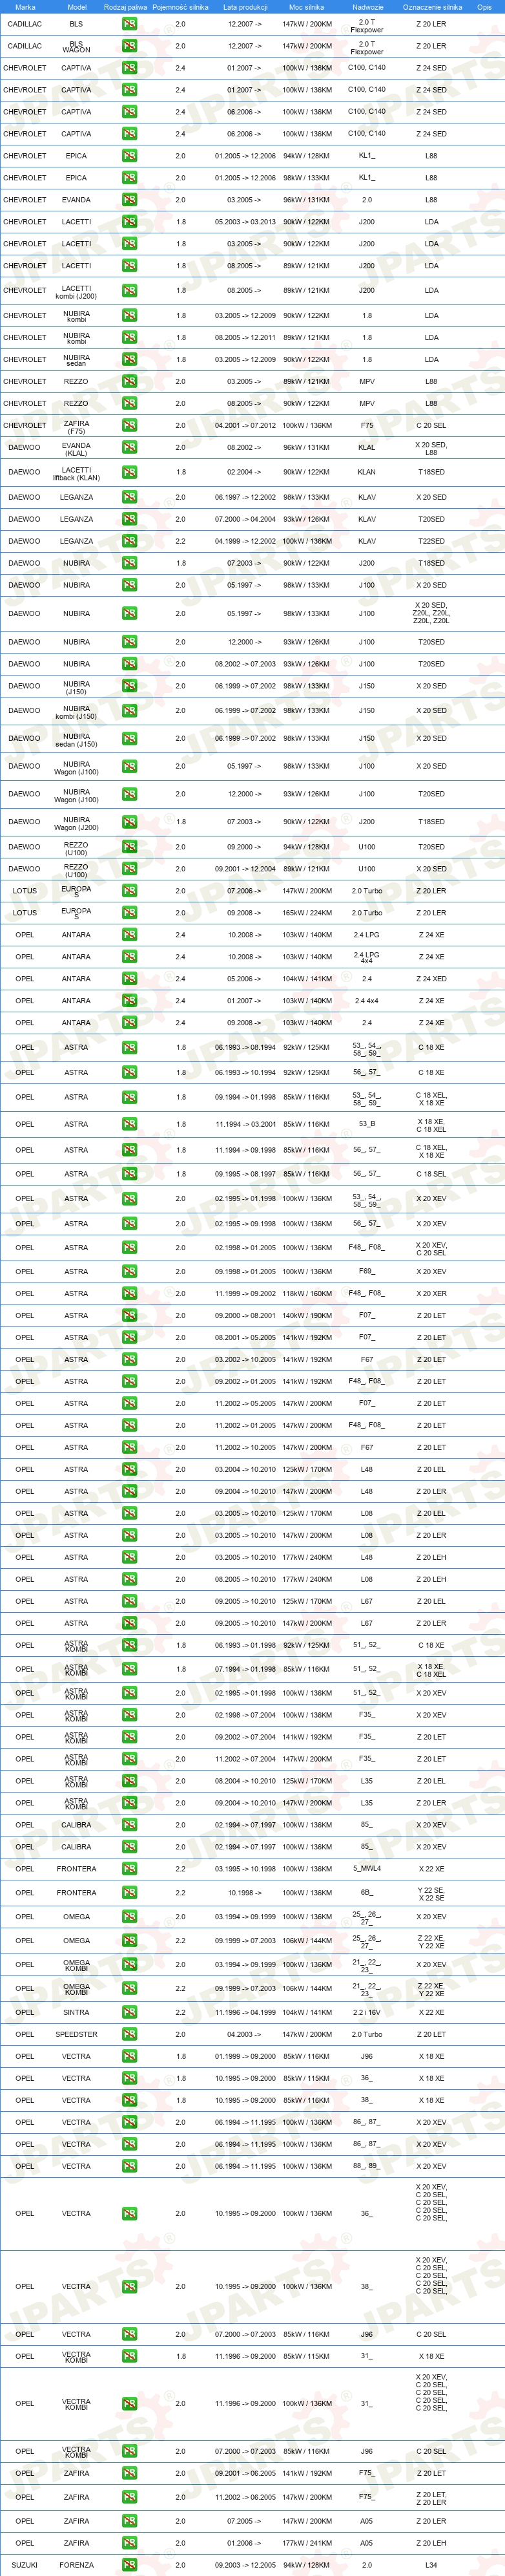Click fuel icon in Opel FRONTERA 5_MWL4 row
Image resolution: width=505 pixels, height=2576 pixels.
130,1869
